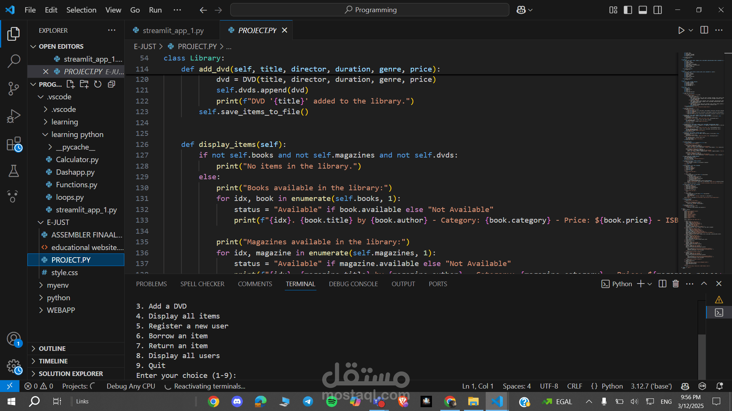Screen dimensions: 732x411
Task: Switch to the DEBUG CONSOLE tab
Action: 353,284
